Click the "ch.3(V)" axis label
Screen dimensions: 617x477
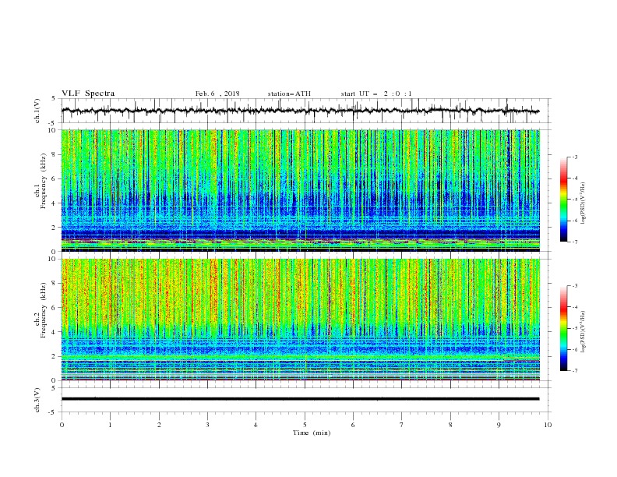(x=37, y=400)
